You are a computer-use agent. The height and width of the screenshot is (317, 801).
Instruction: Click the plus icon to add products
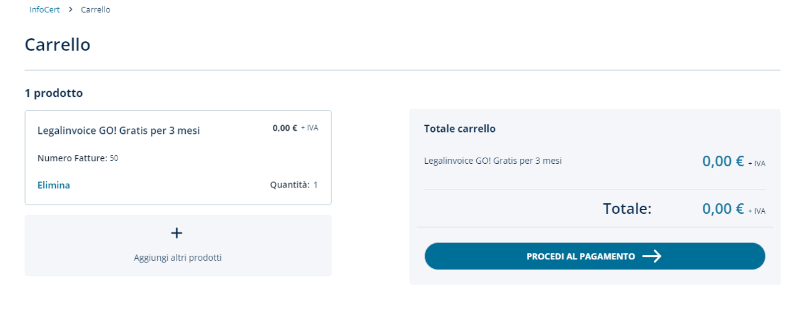click(x=176, y=233)
